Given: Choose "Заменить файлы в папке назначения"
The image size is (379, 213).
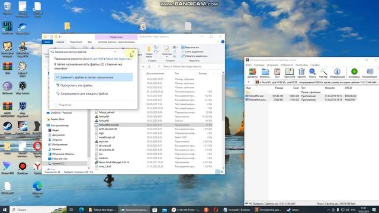Looking at the screenshot, I should tap(94, 78).
